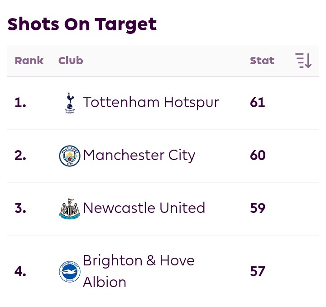The width and height of the screenshot is (326, 307).
Task: Click the Manchester City club badge
Action: [70, 156]
